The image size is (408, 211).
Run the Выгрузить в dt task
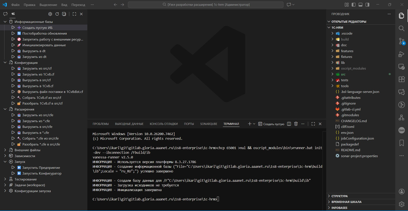[13, 51]
